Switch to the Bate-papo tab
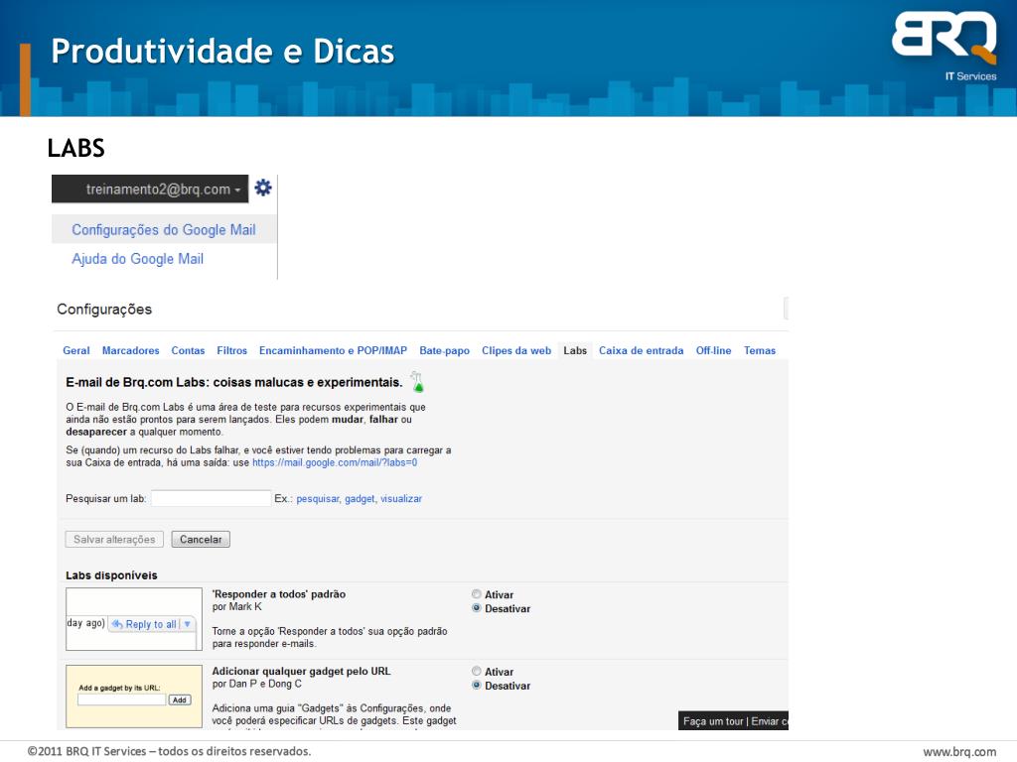The image size is (1017, 762). pyautogui.click(x=444, y=350)
